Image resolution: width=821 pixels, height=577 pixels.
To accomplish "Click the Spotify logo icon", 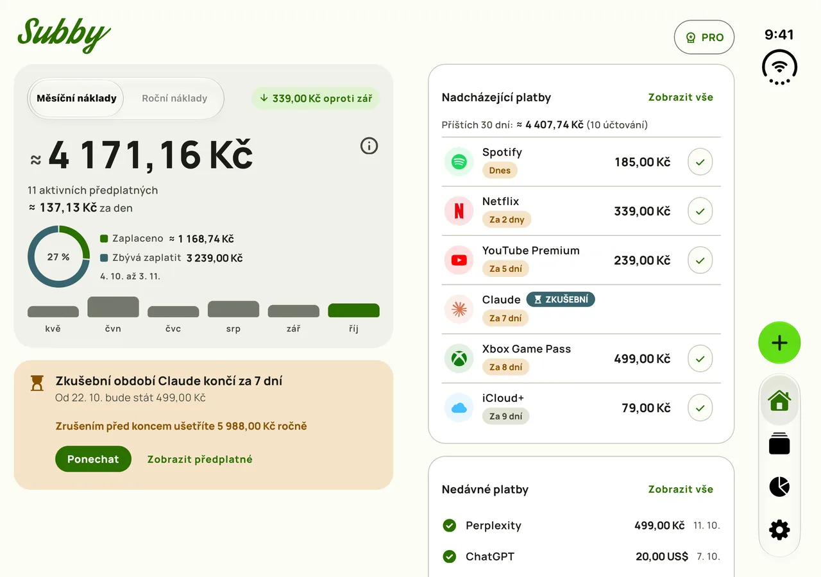I will [x=459, y=162].
